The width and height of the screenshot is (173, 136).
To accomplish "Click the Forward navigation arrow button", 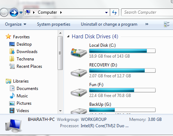I will tap(14, 12).
